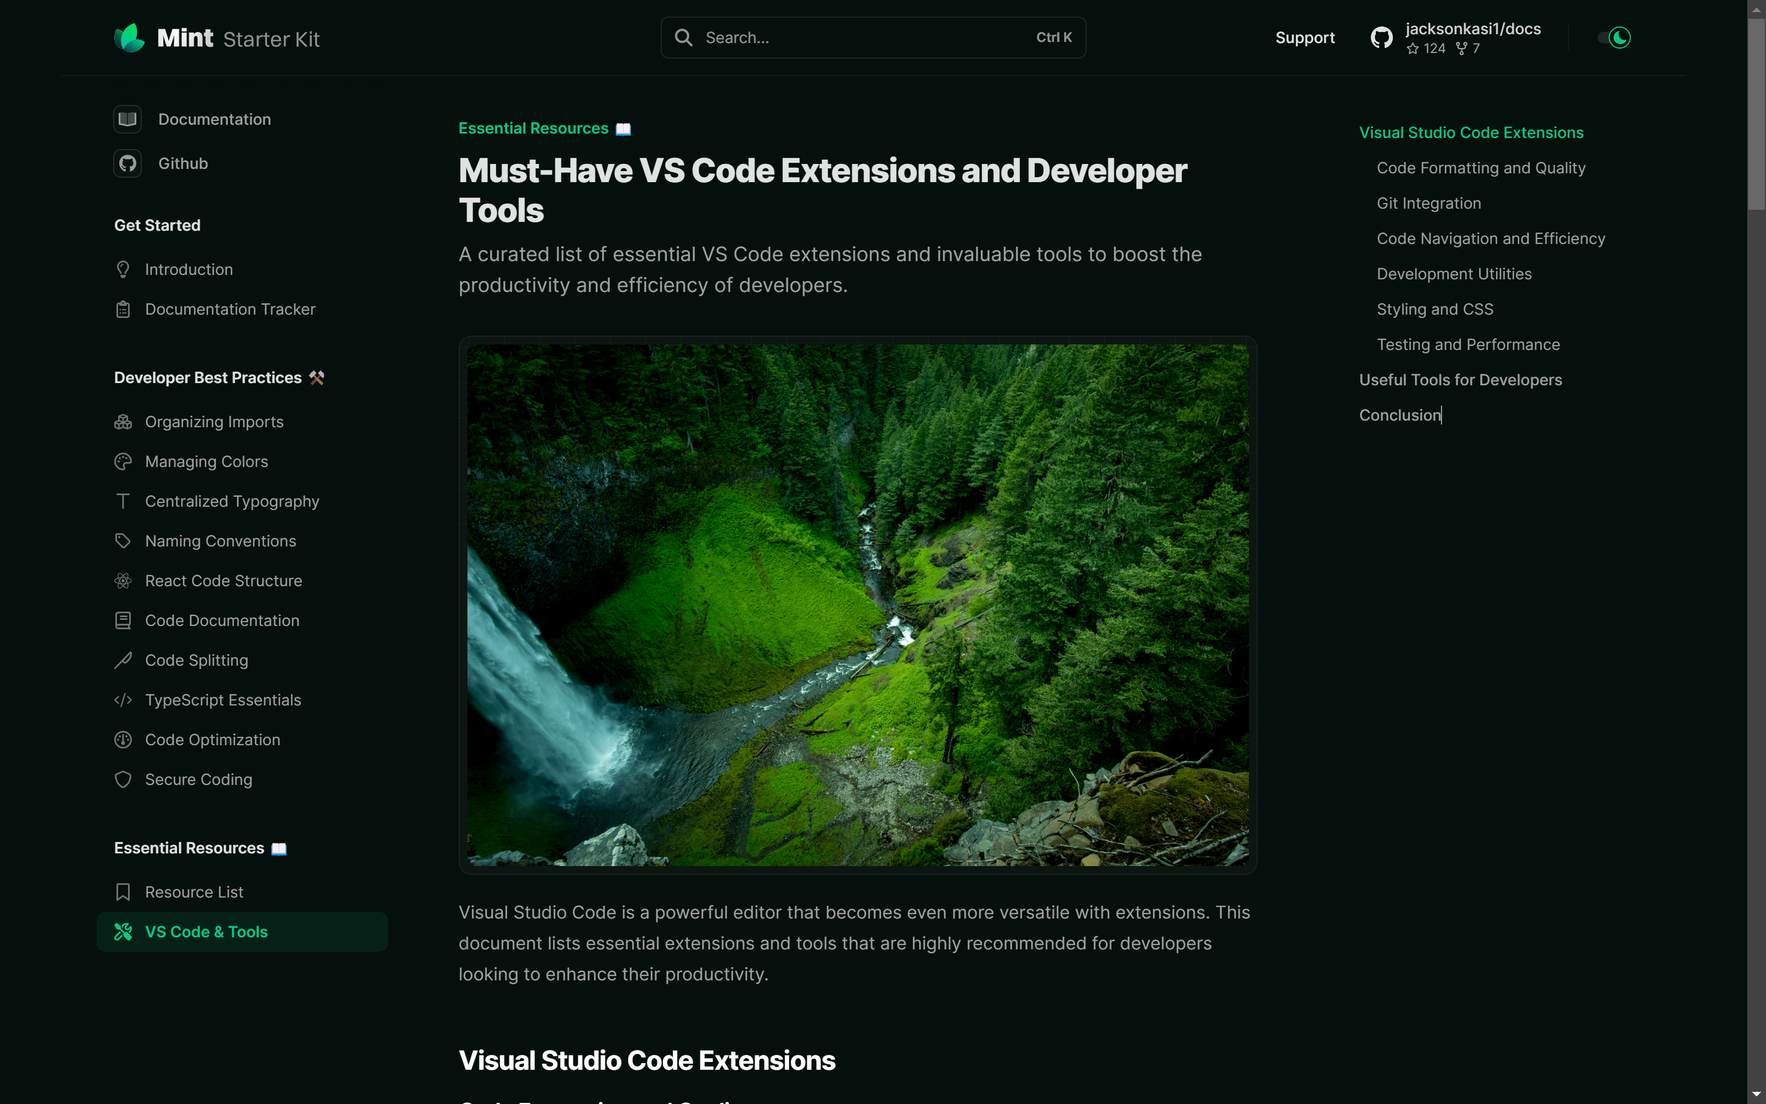Open the Code Optimization page
This screenshot has height=1104, width=1766.
click(212, 740)
